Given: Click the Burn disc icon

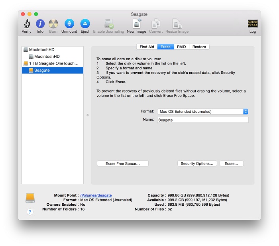Looking at the screenshot, I should tap(53, 24).
